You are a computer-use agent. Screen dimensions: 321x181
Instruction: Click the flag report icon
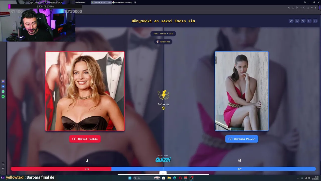[309, 21]
